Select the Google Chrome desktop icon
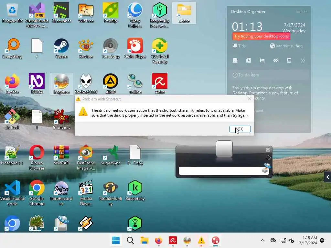This screenshot has width=331, height=248. pyautogui.click(x=37, y=193)
